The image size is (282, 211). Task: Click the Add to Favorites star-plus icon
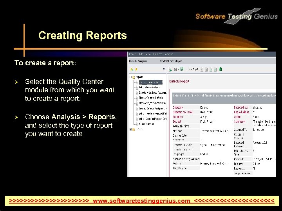(x=132, y=69)
